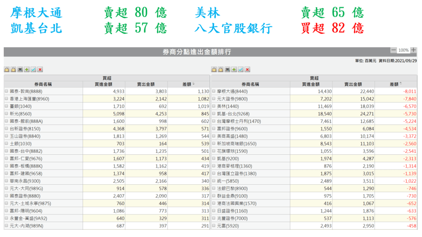Tick the checkbox beside 摩根大通(8440)
Screen dimensions: 422x237
pos(214,91)
